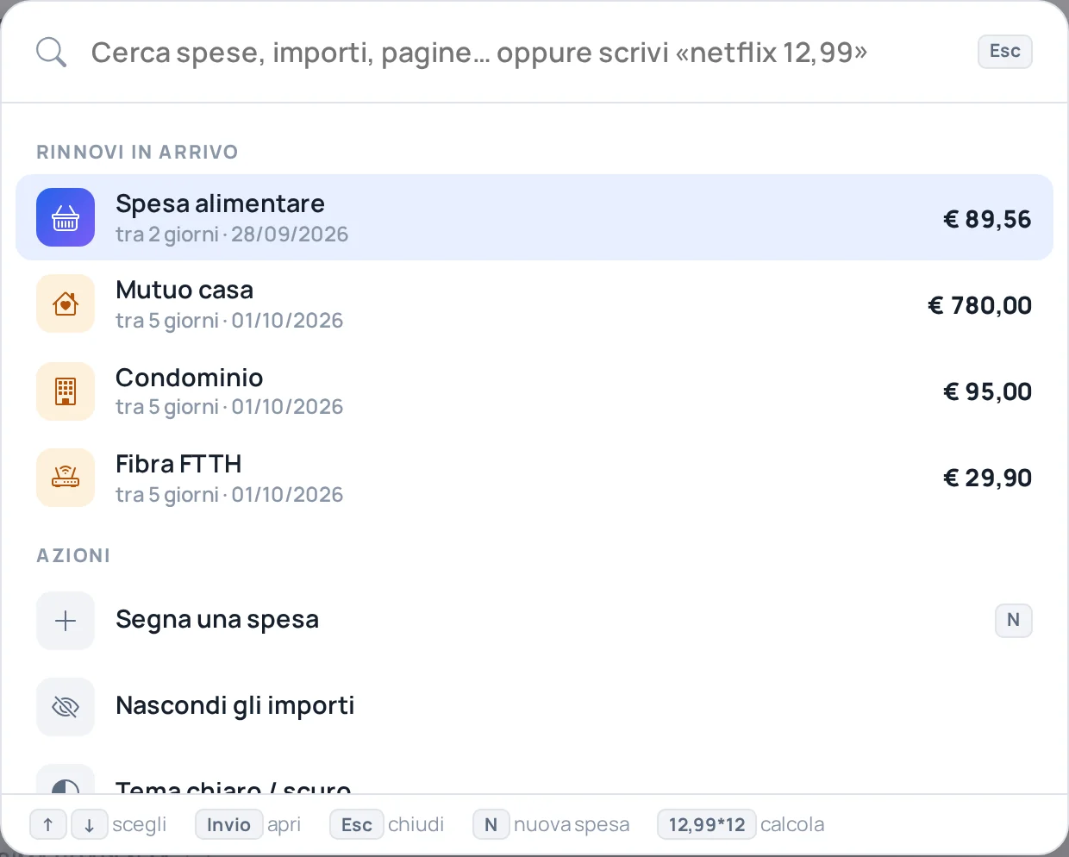Choose the Segna una spesa action
This screenshot has height=857, width=1069.
point(534,621)
